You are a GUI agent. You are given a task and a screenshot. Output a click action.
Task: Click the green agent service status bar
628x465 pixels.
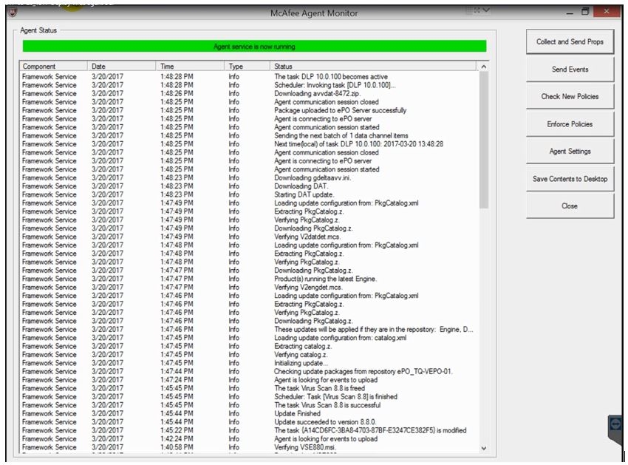coord(254,46)
